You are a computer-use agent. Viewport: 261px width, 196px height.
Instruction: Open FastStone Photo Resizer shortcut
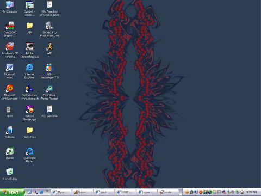pos(49,92)
